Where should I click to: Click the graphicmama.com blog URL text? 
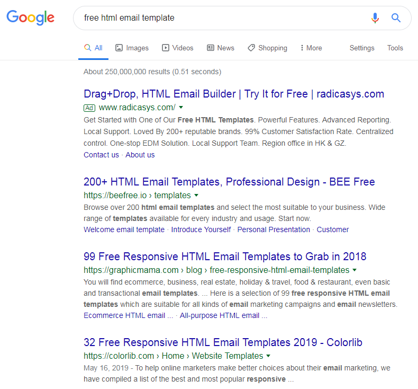pyautogui.click(x=216, y=270)
